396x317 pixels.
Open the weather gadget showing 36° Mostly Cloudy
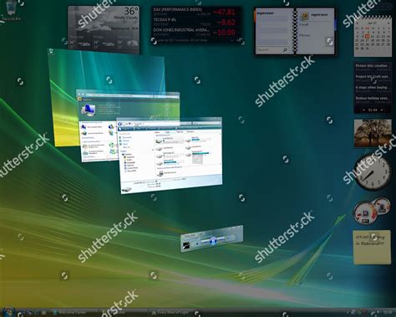point(104,29)
